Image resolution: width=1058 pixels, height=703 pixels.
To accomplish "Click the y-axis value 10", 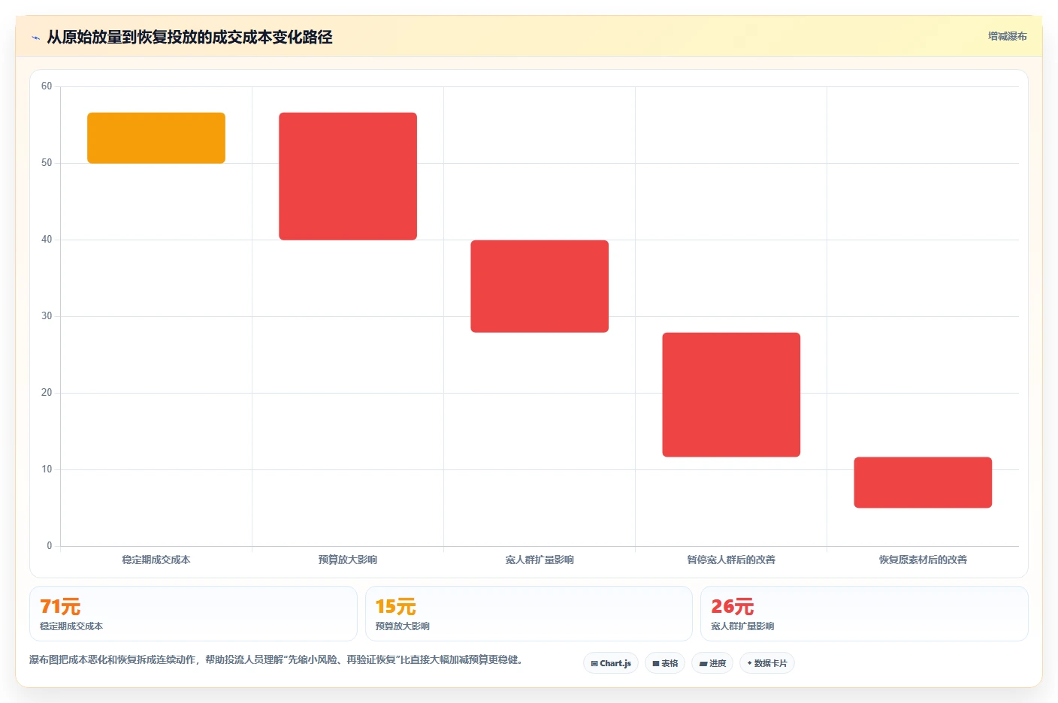I will point(47,469).
